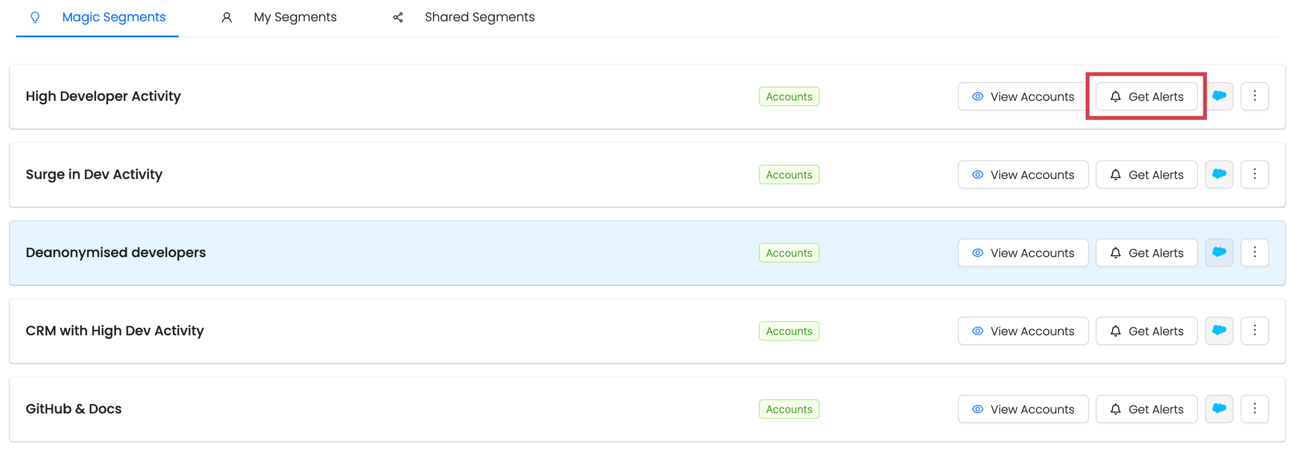The width and height of the screenshot is (1294, 453).
Task: Click Salesforce cloud icon for CRM with High Dev Activity
Action: click(1219, 330)
